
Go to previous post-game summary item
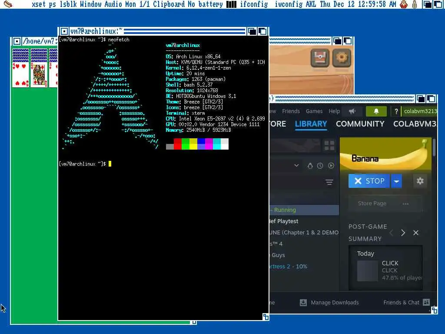point(392,233)
